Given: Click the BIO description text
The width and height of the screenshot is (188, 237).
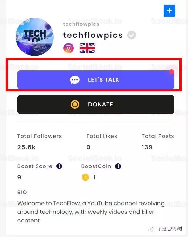Looking at the screenshot, I should click(91, 212).
